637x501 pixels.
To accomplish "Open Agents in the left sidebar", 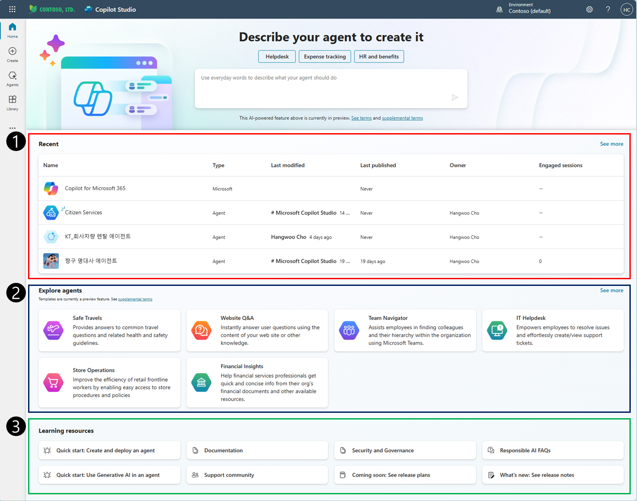I will point(12,78).
